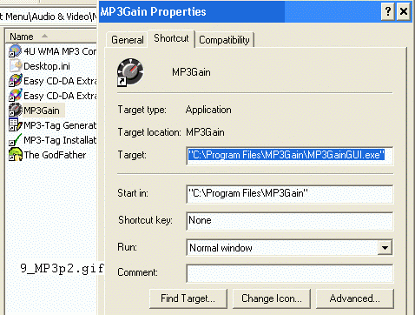Viewport: 415px width, 315px height.
Task: Click the MP3-Tag Generator name text
Action: coord(60,125)
